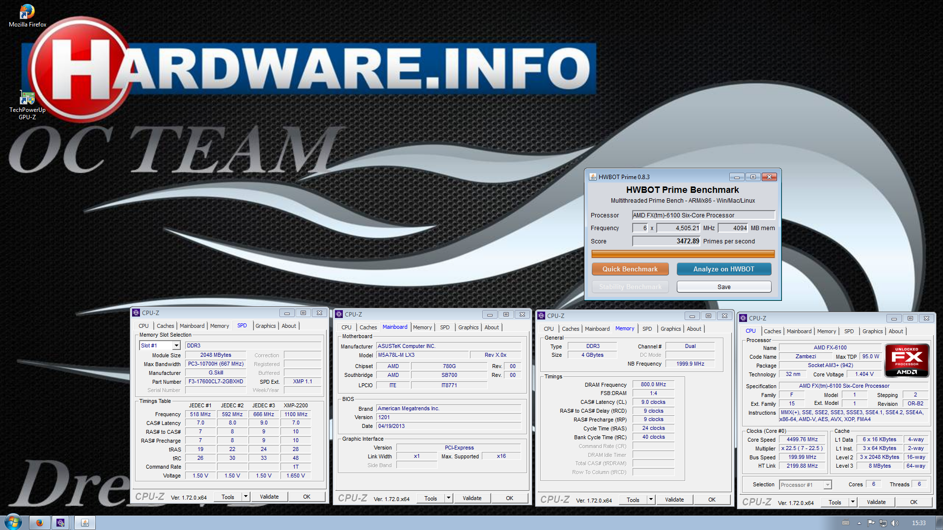This screenshot has height=530, width=943.
Task: Save the HWBOT Prime result
Action: pos(724,287)
